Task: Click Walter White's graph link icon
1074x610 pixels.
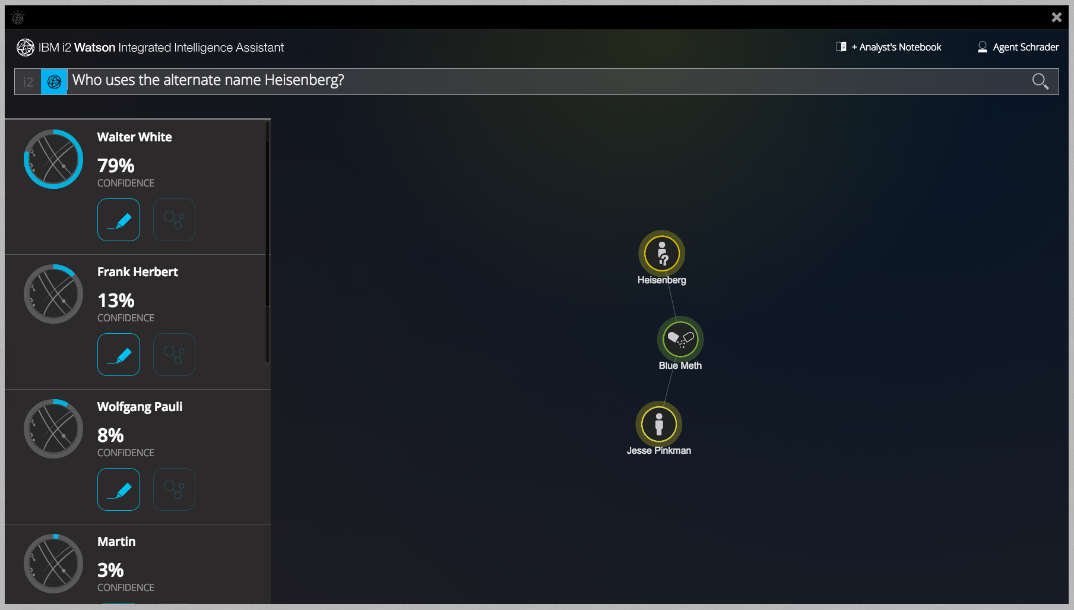Action: (174, 220)
